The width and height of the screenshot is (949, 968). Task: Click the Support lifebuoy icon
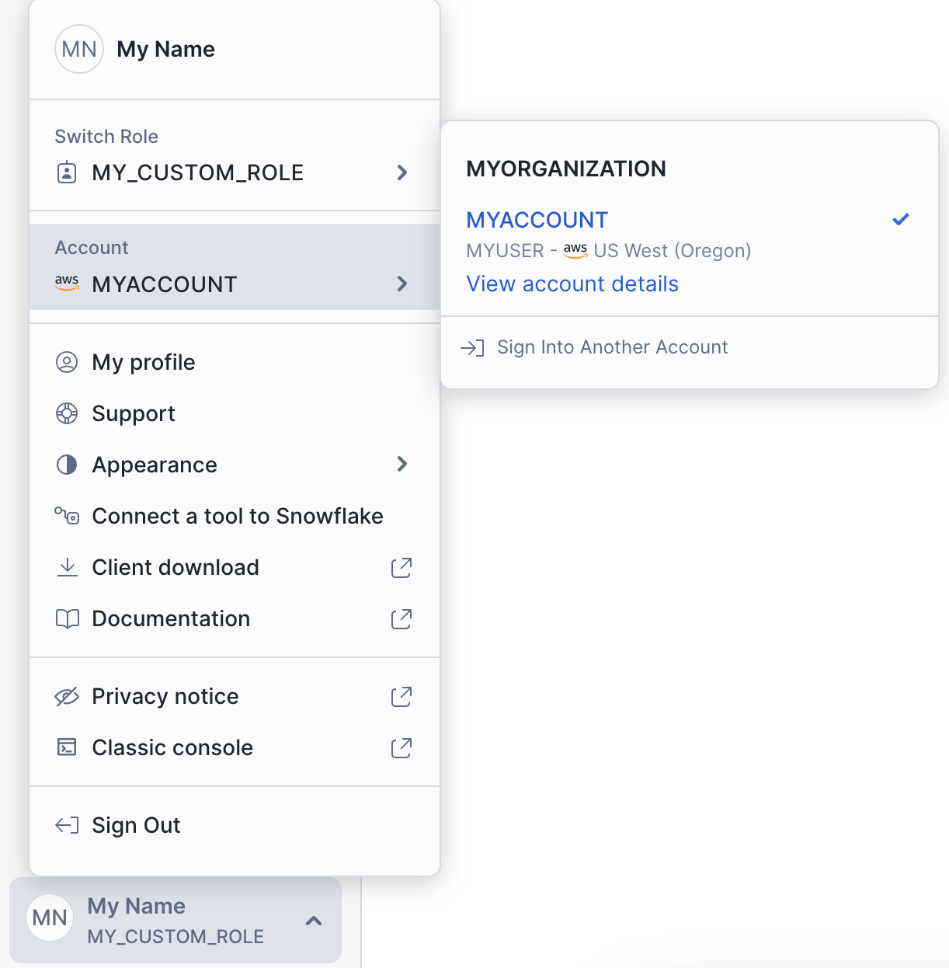pos(67,413)
